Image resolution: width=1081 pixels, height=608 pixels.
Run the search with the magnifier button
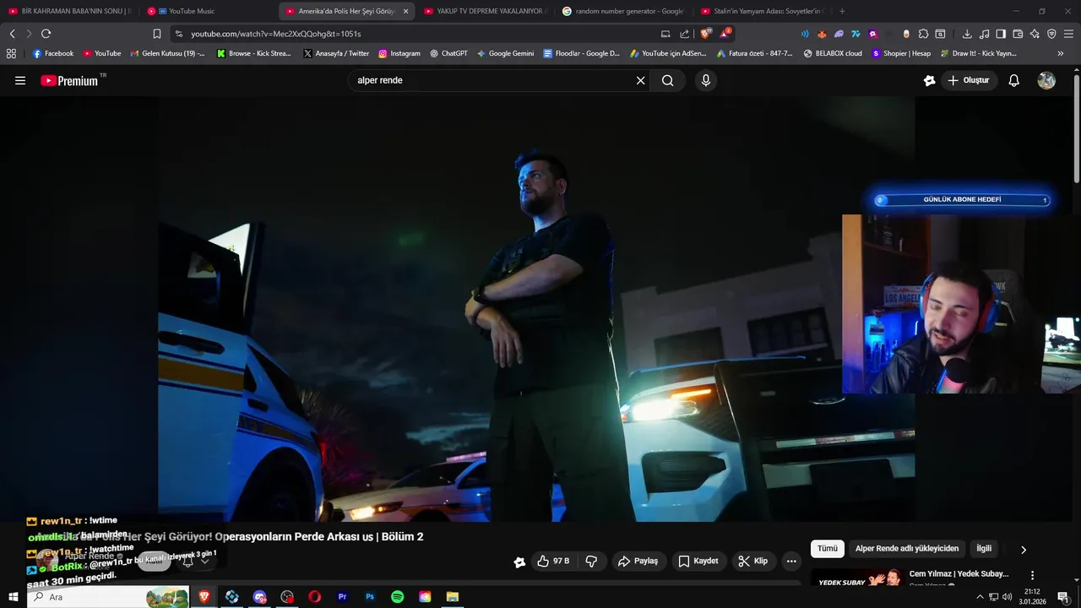point(668,80)
